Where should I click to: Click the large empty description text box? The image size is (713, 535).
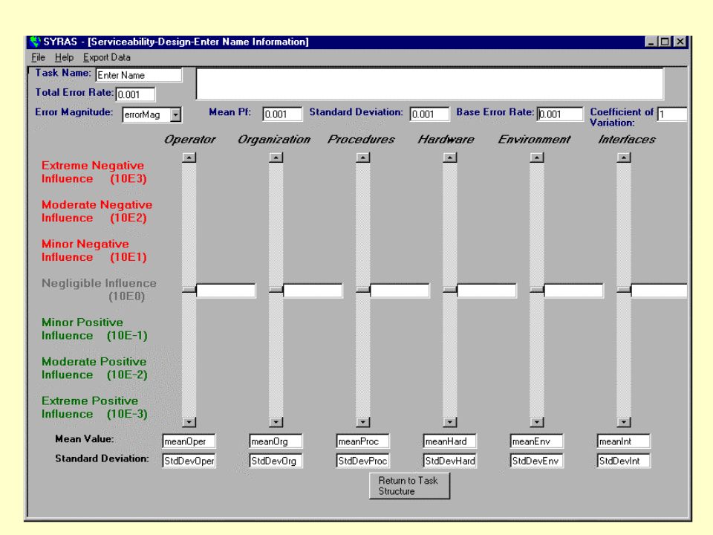click(430, 84)
